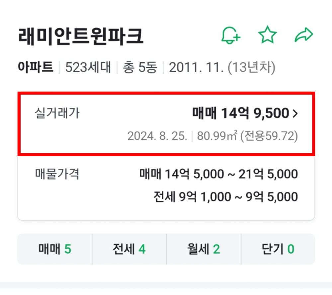This screenshot has height=295, width=332.
Task: Tap the 2024. 8. 25. transaction date
Action: click(x=157, y=136)
